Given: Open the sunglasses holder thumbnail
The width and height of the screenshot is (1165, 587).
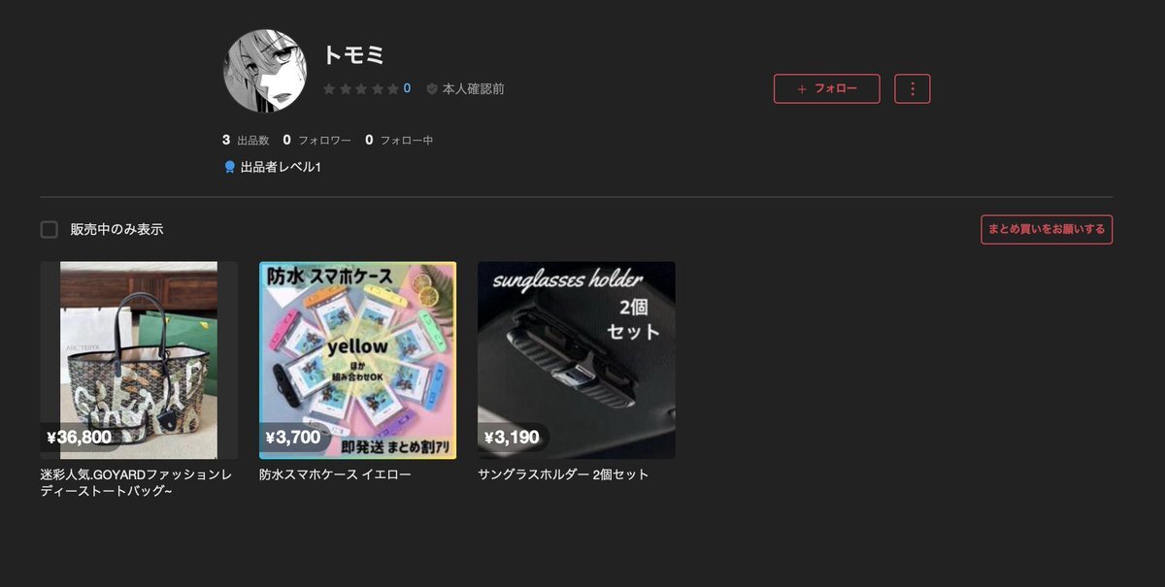Looking at the screenshot, I should (x=577, y=360).
